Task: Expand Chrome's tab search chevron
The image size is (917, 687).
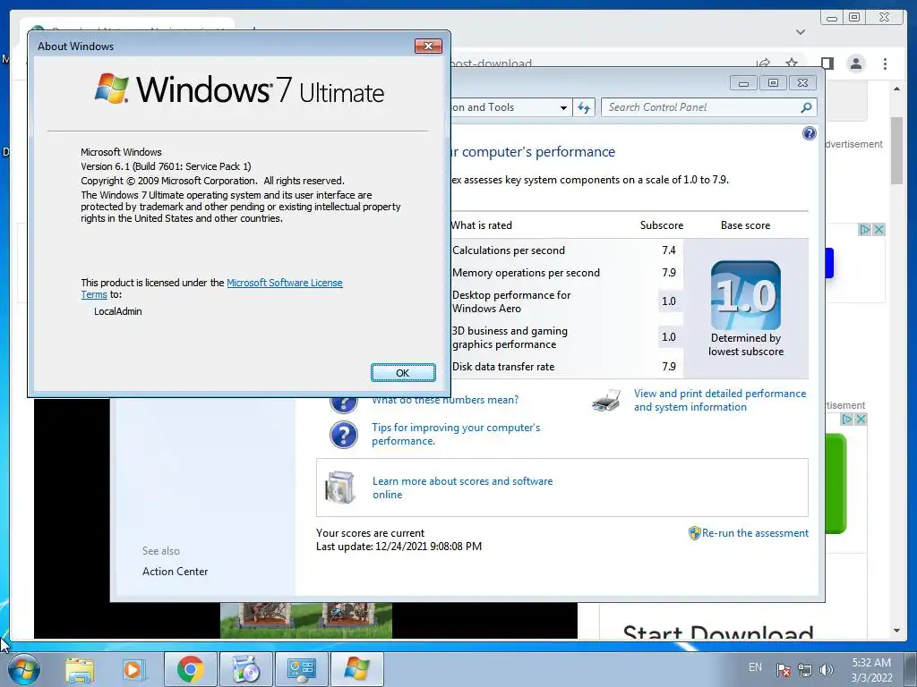Action: click(801, 32)
